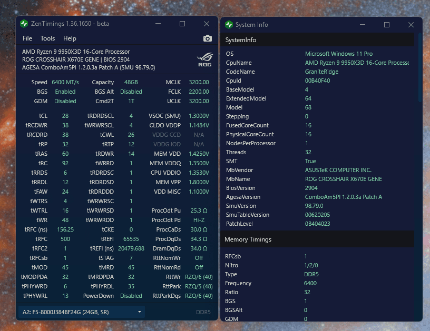
Task: Click the tRFC (ns) value 156.25
Action: click(x=65, y=229)
